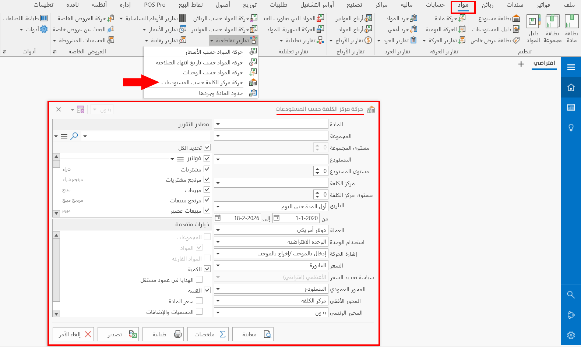This screenshot has width=581, height=347.
Task: Enable the سعر المادة checkbox
Action: coord(199,301)
